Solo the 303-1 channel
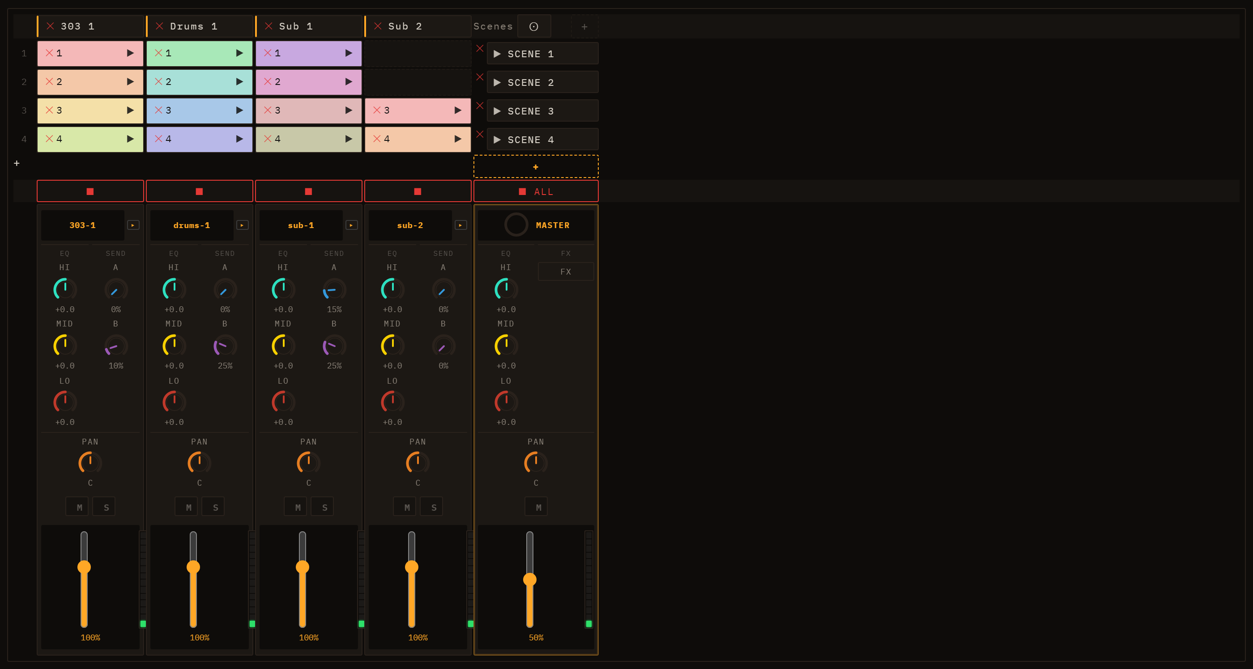 tap(104, 507)
